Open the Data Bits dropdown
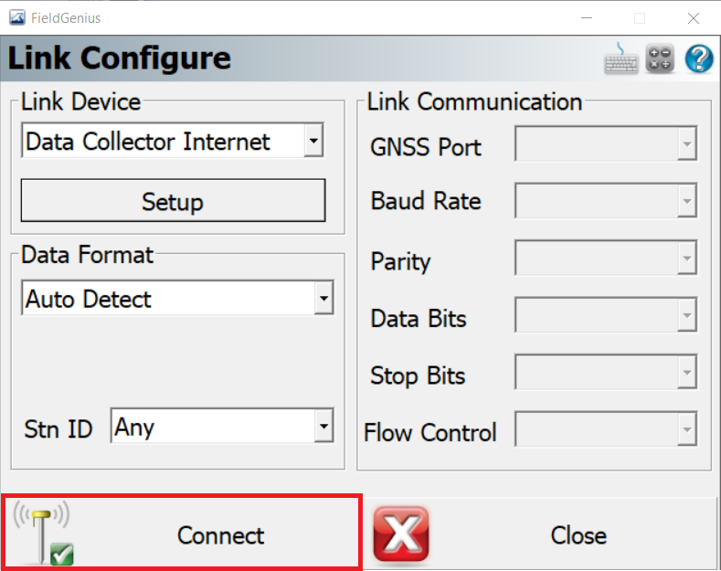This screenshot has width=721, height=571. pyautogui.click(x=606, y=315)
